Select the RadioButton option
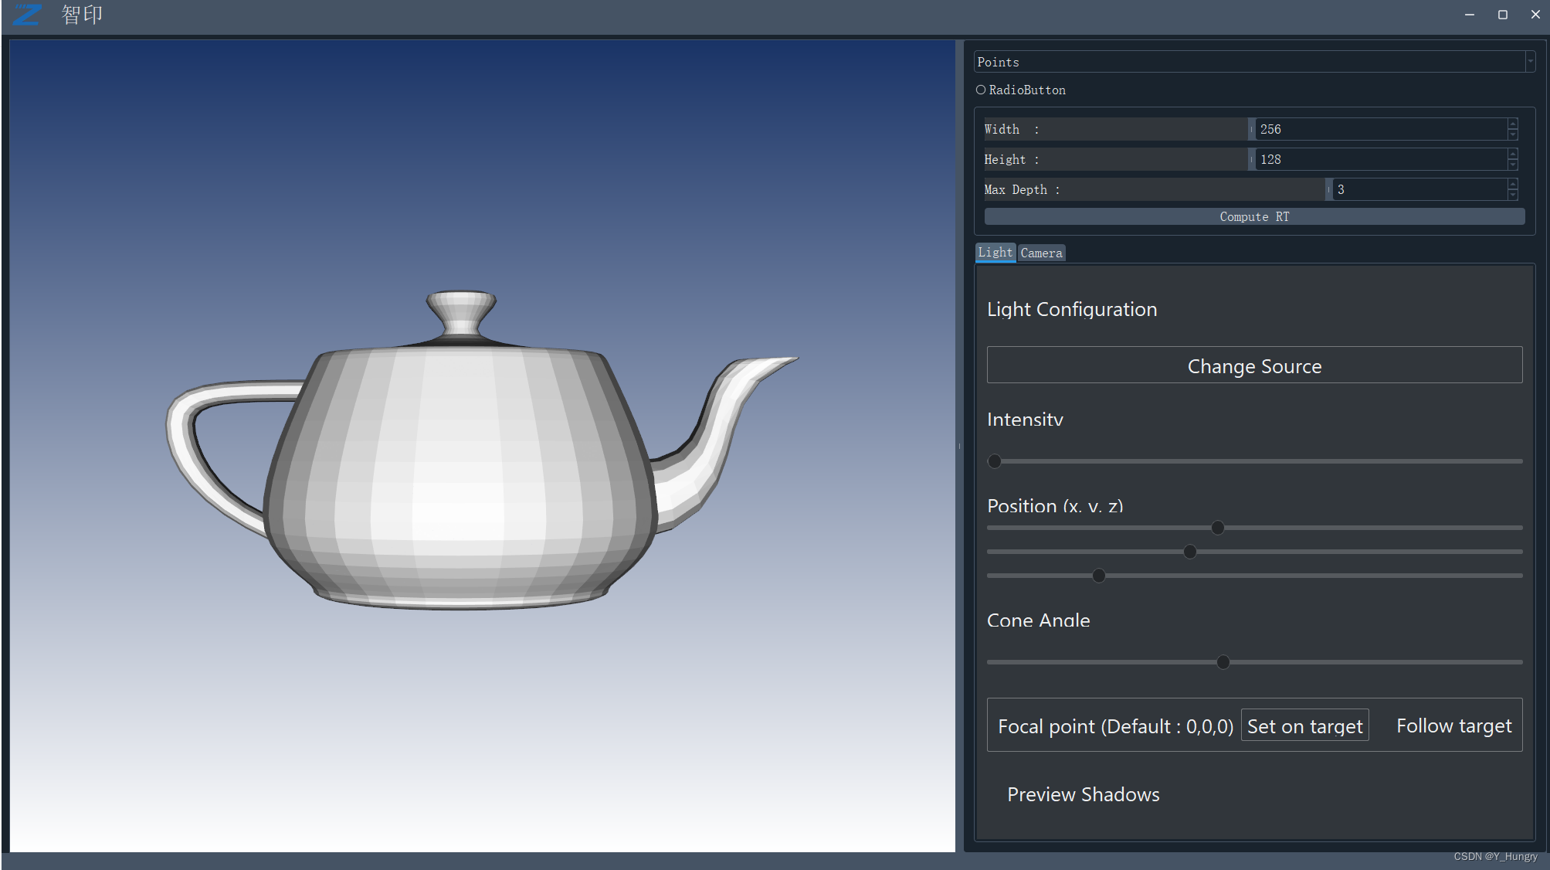This screenshot has height=870, width=1550. pyautogui.click(x=980, y=90)
